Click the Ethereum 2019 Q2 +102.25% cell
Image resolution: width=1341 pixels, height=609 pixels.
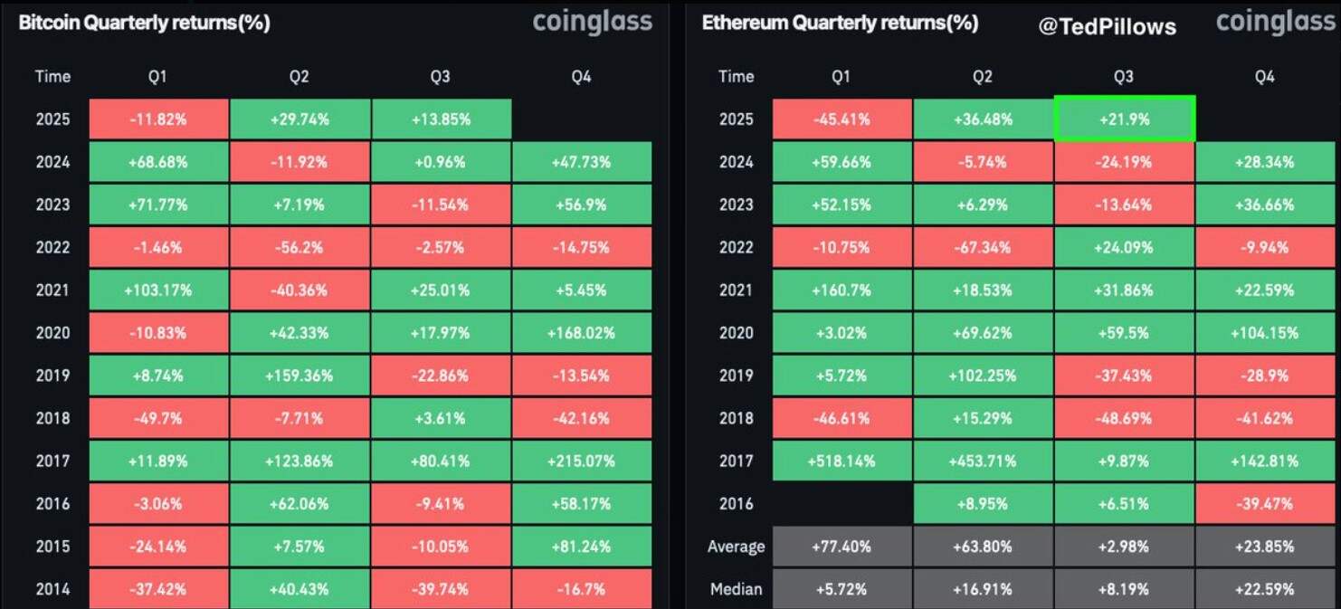pos(983,376)
